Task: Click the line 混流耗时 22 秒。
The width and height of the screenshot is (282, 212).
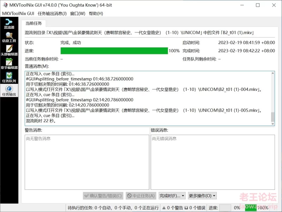Action: [x=41, y=121]
